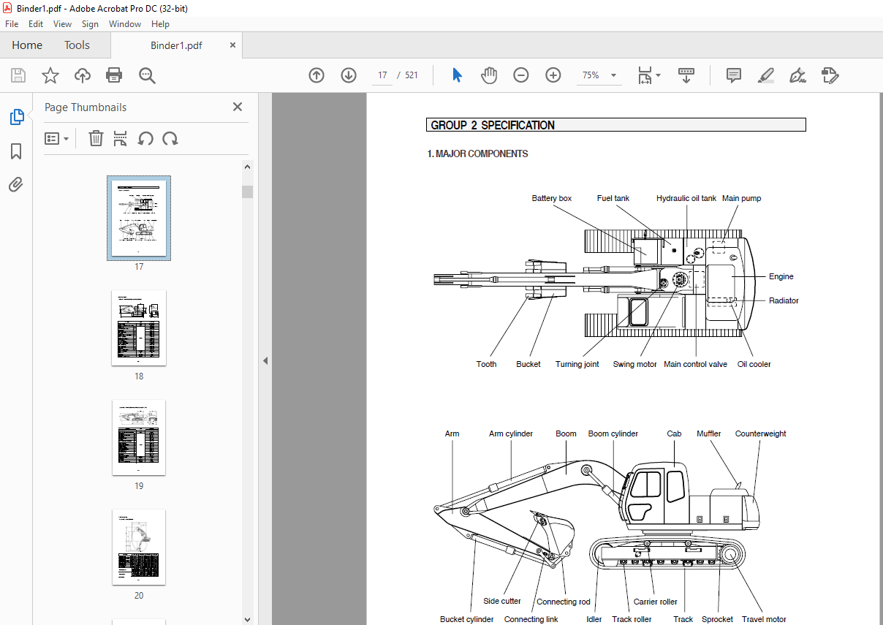Open the sign document pen tool
The image size is (883, 625).
[797, 75]
